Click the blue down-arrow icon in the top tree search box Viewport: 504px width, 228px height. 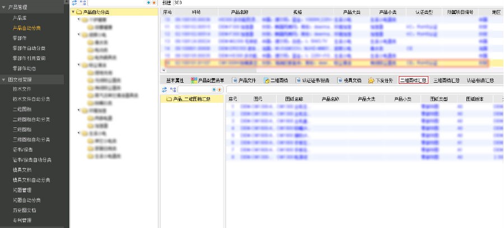pyautogui.click(x=148, y=3)
